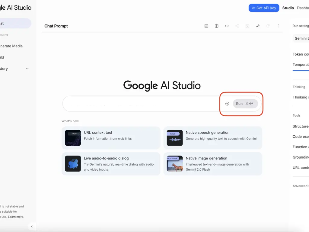Click the Native image generation horse thumbnail

coord(175,164)
